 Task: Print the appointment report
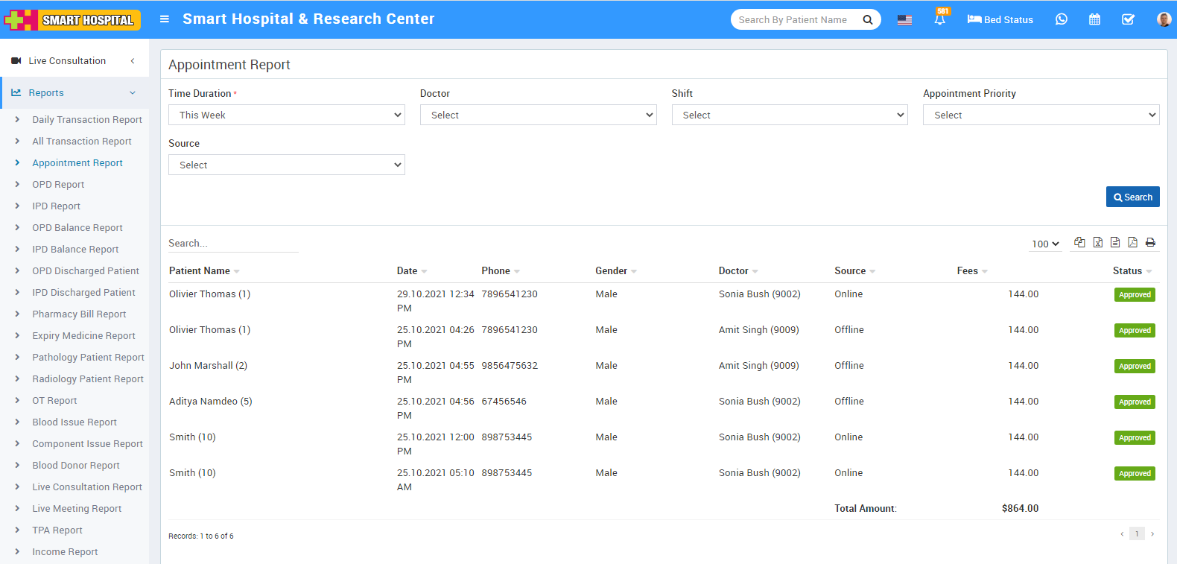1150,242
